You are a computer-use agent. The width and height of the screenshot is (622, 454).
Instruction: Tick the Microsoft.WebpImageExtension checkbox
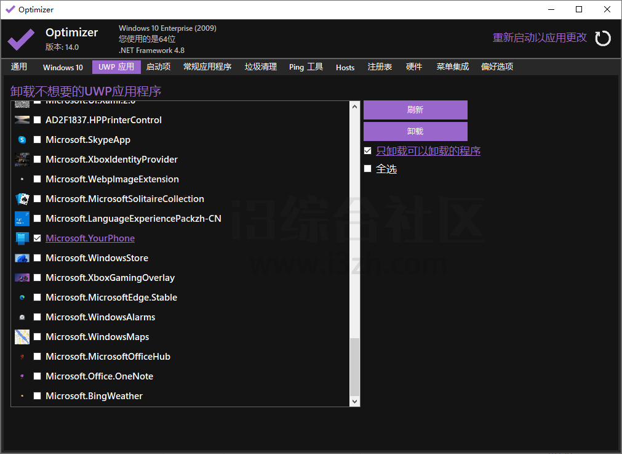pos(38,179)
